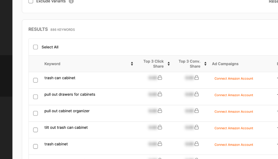
Task: Connect Amazon Account for trash can cabinet
Action: (x=234, y=79)
